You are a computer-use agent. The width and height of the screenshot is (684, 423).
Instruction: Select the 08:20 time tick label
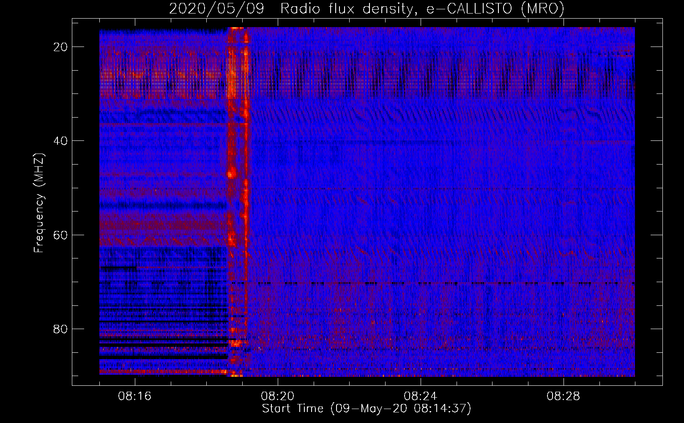277,396
